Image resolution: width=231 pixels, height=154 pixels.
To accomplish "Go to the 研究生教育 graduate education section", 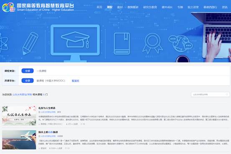I will pyautogui.click(x=150, y=7).
